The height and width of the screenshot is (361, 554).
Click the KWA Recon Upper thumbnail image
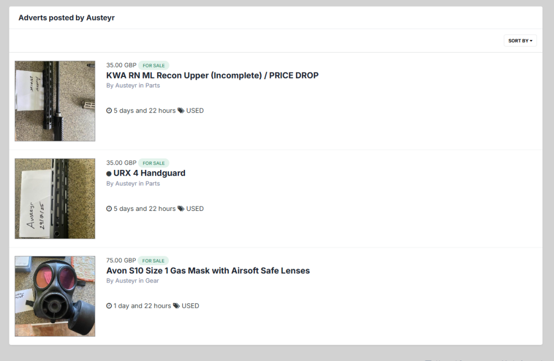[x=55, y=101]
